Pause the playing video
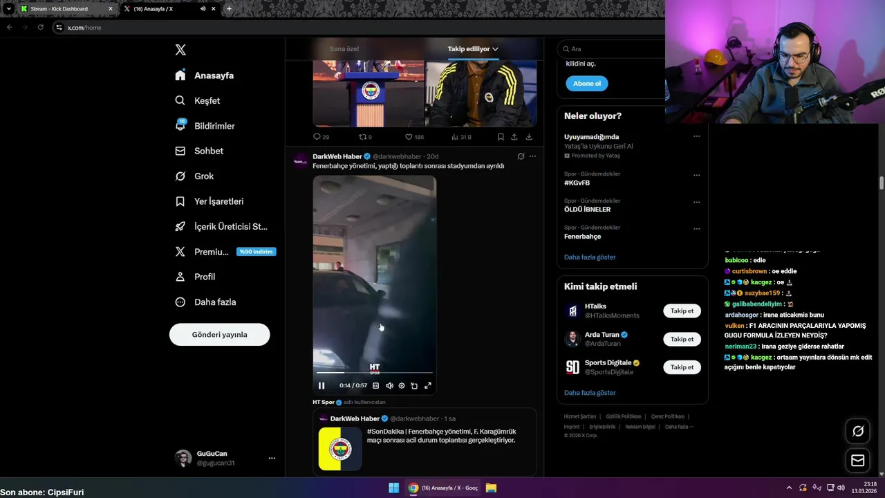Viewport: 885px width, 498px height. click(x=322, y=385)
